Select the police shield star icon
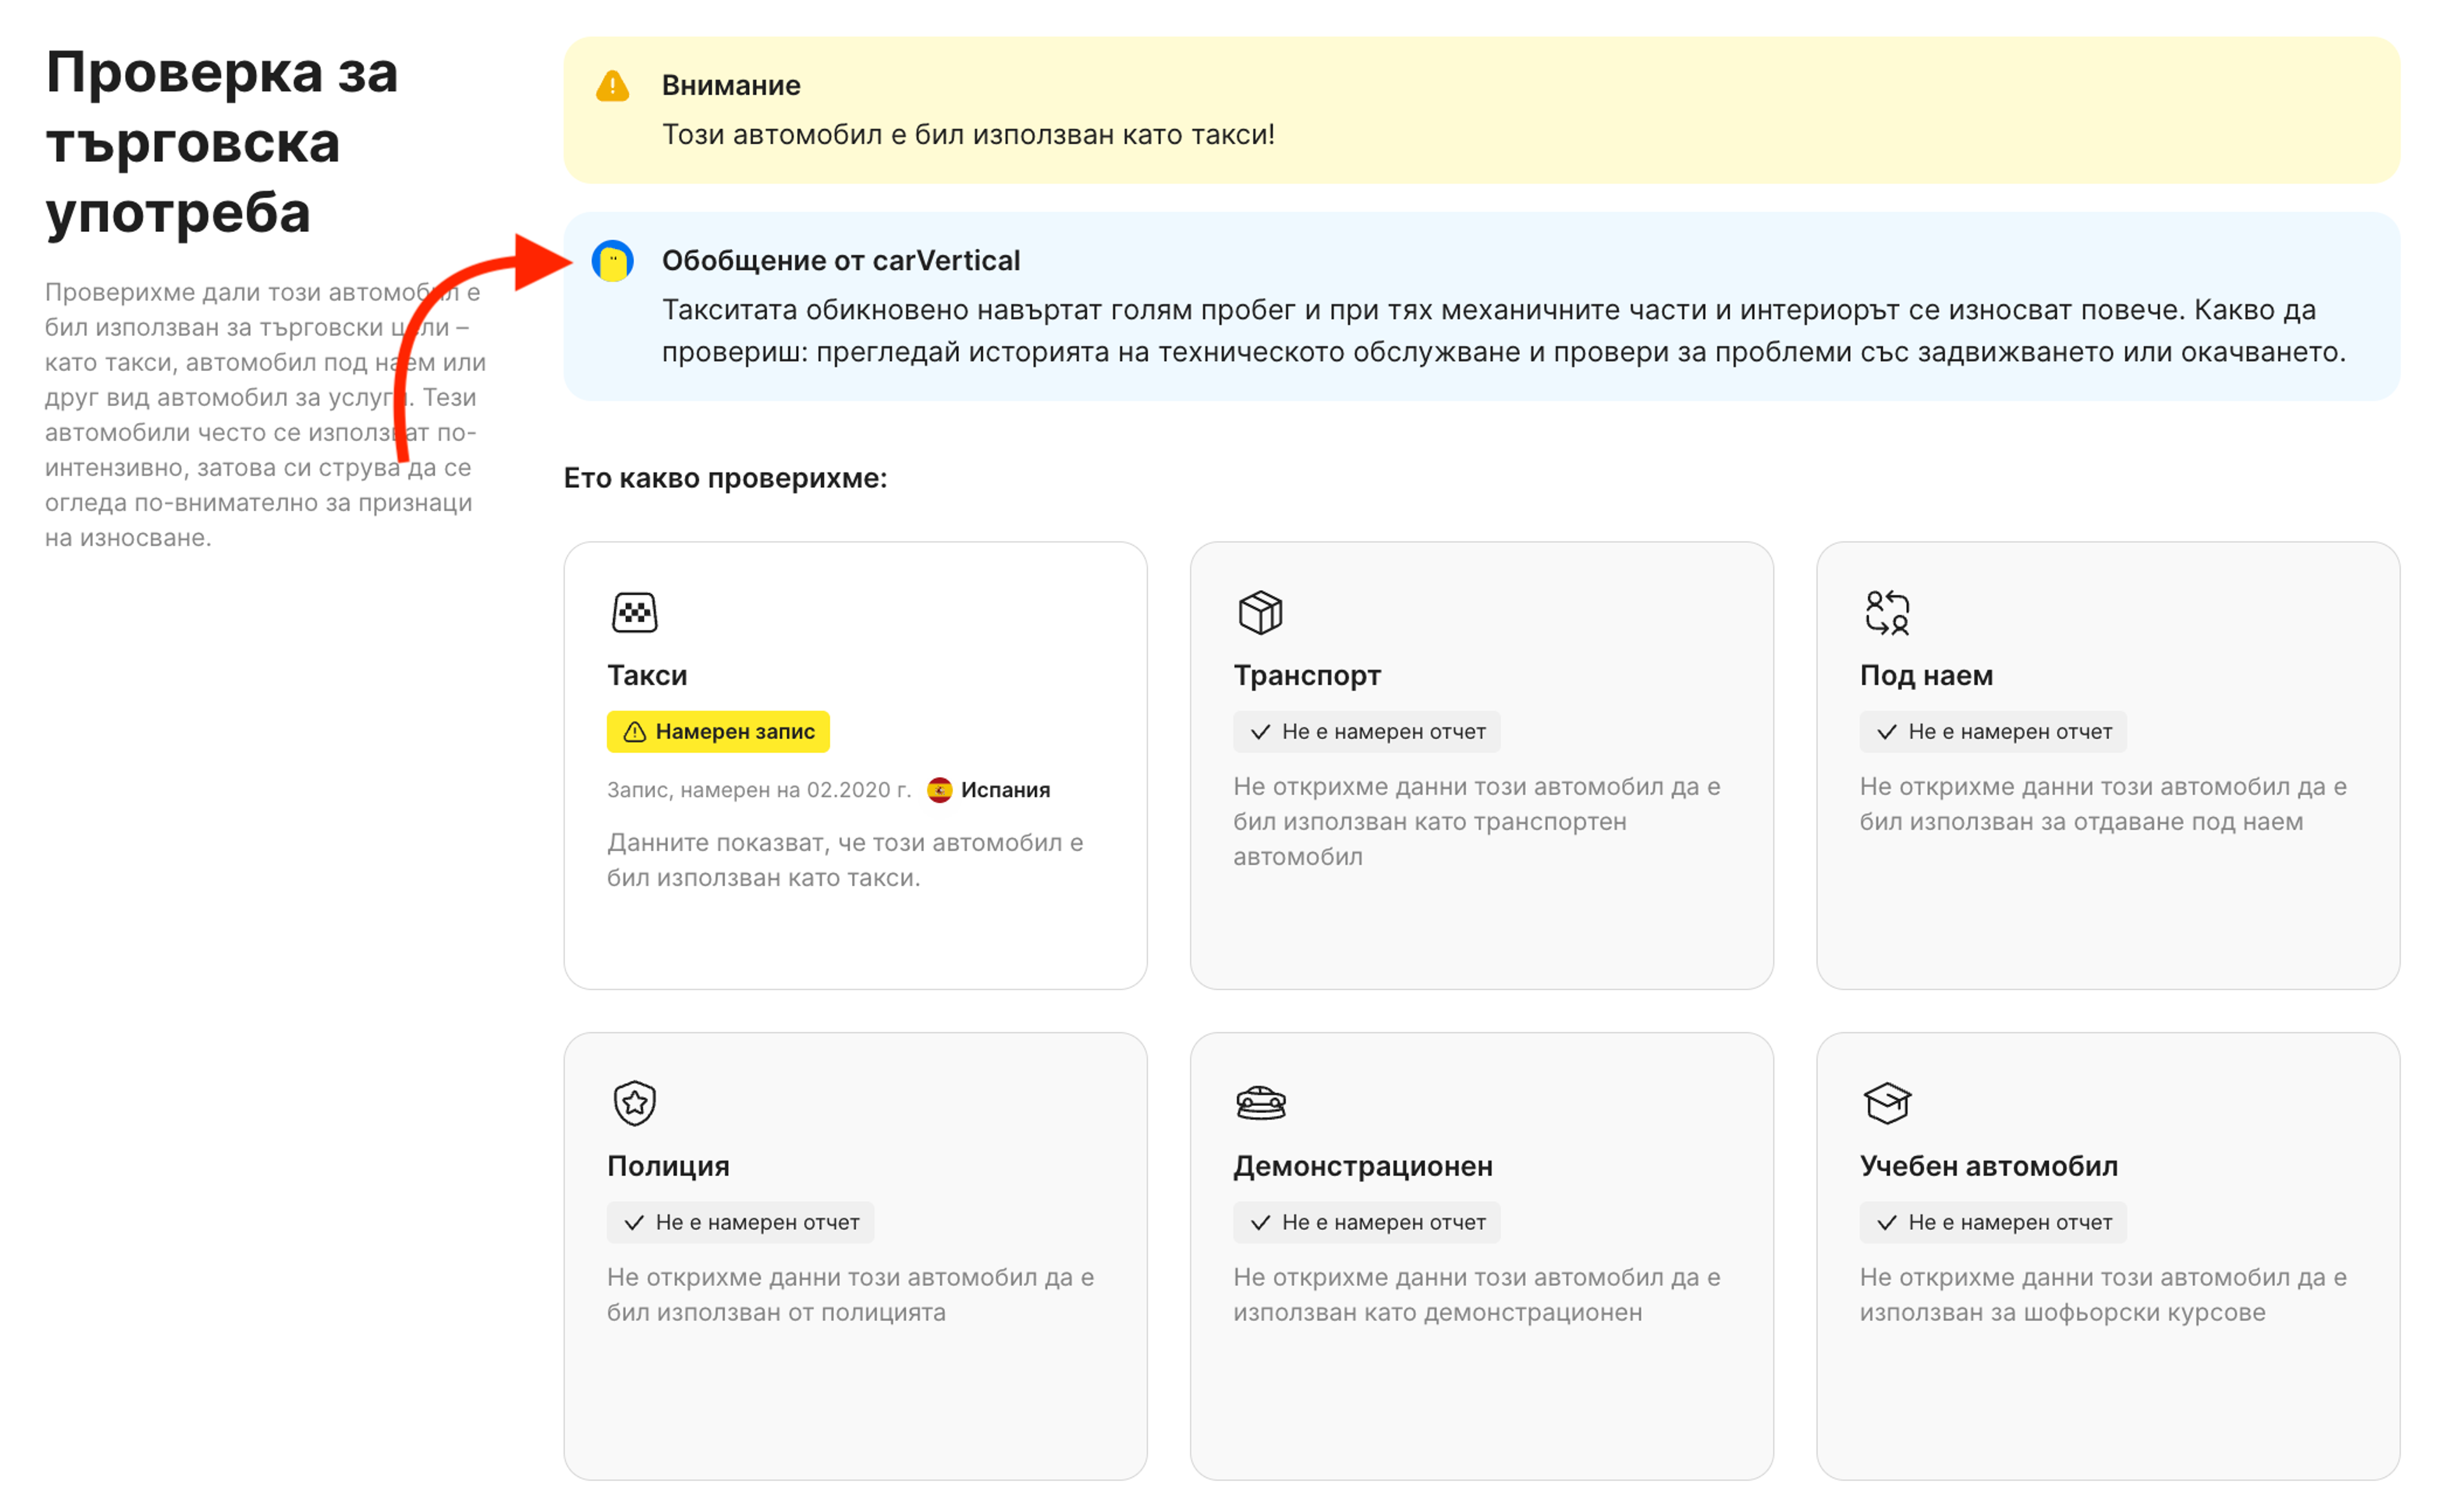The image size is (2440, 1512). (x=635, y=1103)
